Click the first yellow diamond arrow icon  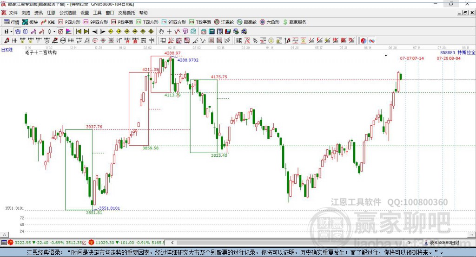tap(111, 32)
